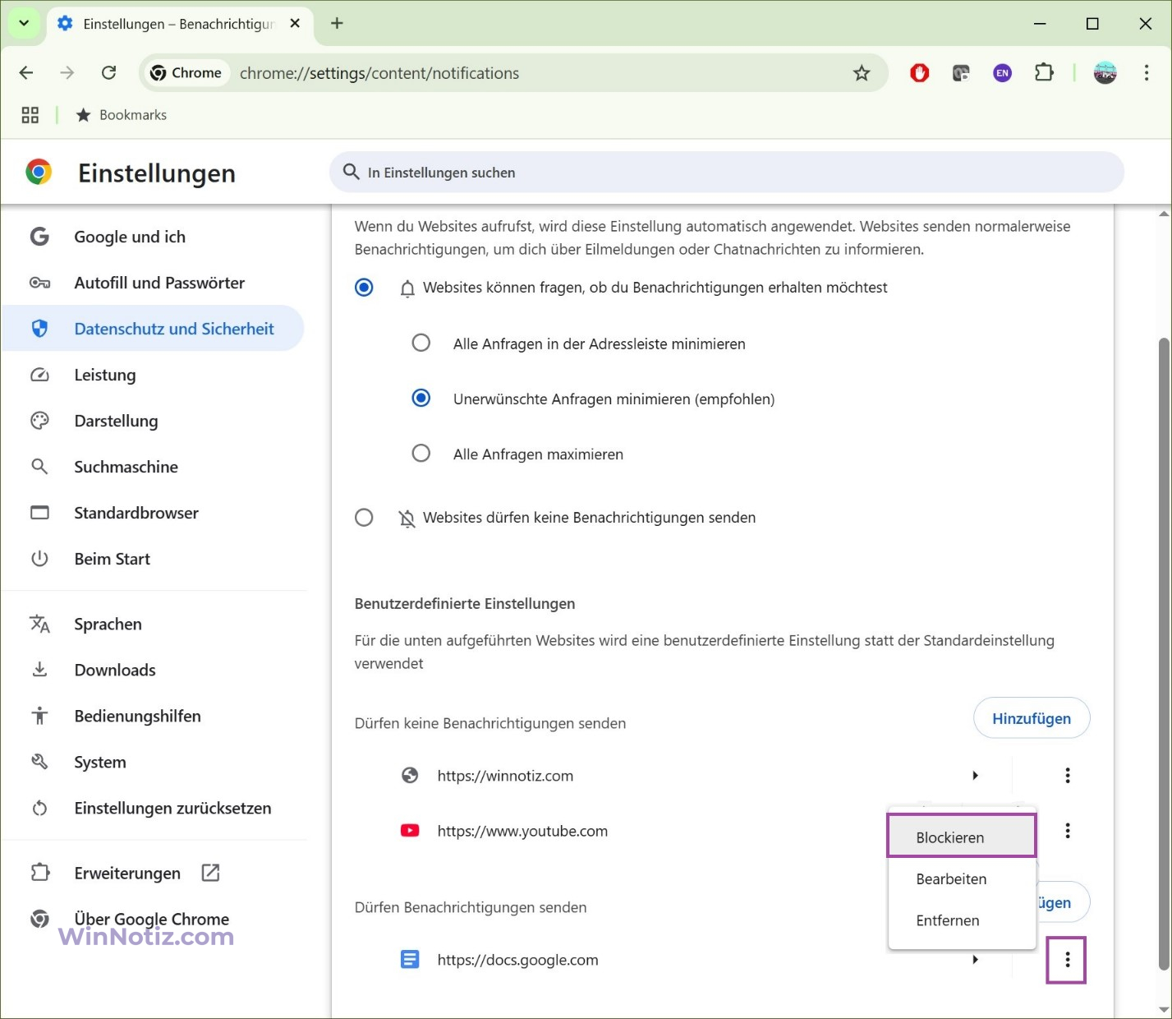Focus the 'In Einstellungen suchen' search field

[x=727, y=173]
